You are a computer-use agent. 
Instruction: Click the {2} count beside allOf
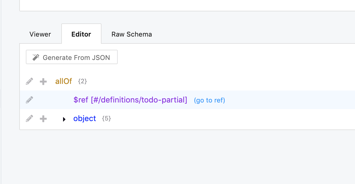click(x=82, y=81)
